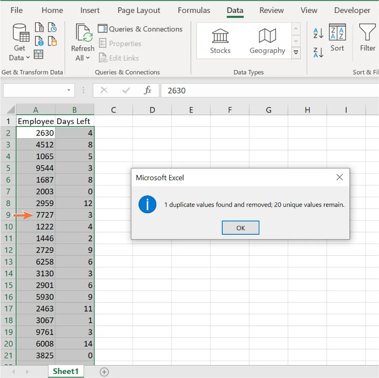Apply the Geography data type

point(267,41)
